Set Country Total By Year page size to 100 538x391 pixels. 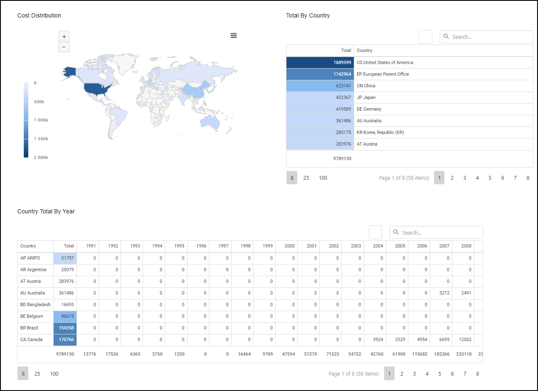point(54,374)
